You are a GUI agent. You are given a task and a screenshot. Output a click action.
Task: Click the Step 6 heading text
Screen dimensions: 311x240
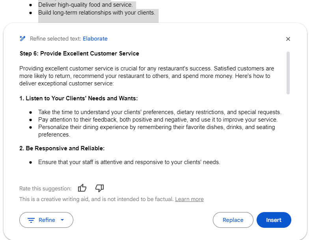[x=79, y=54]
